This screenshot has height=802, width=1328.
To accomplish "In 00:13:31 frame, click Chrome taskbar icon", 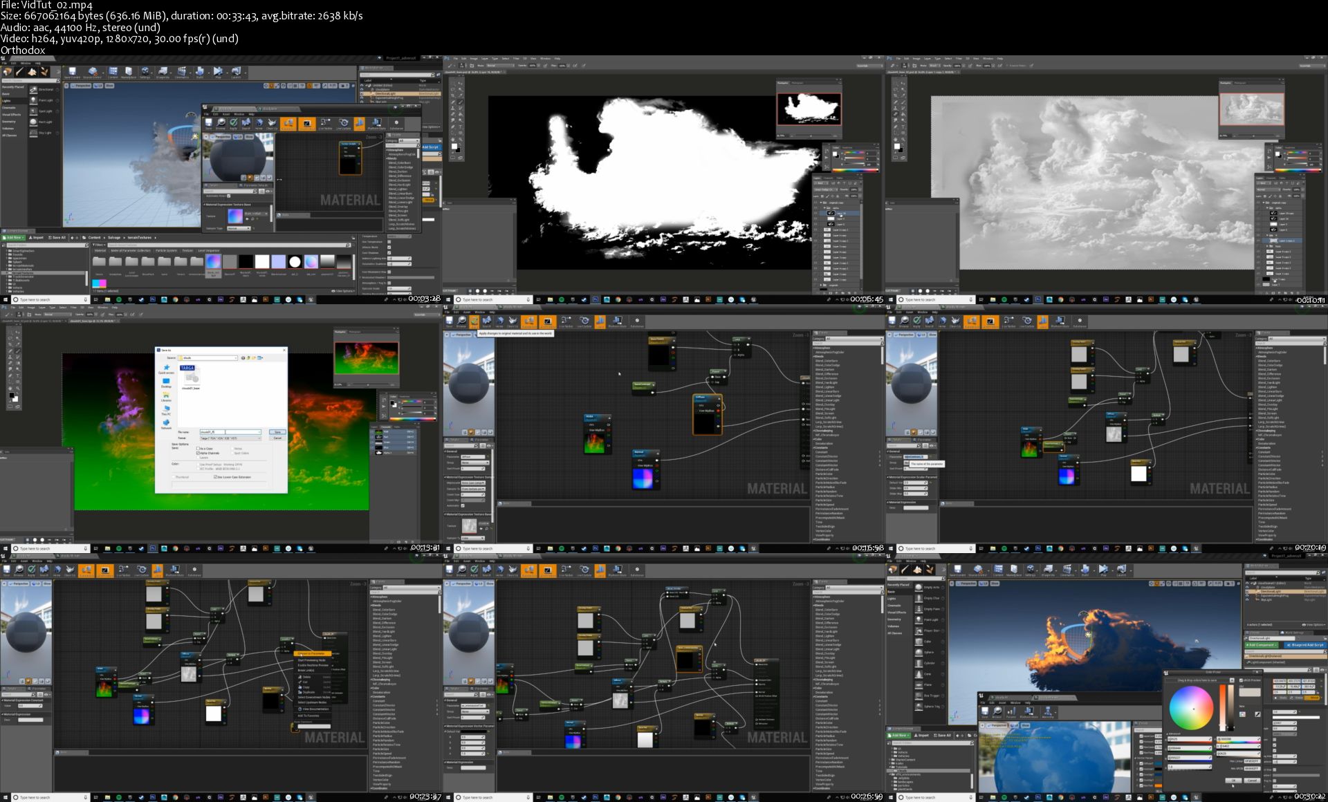I will 176,548.
